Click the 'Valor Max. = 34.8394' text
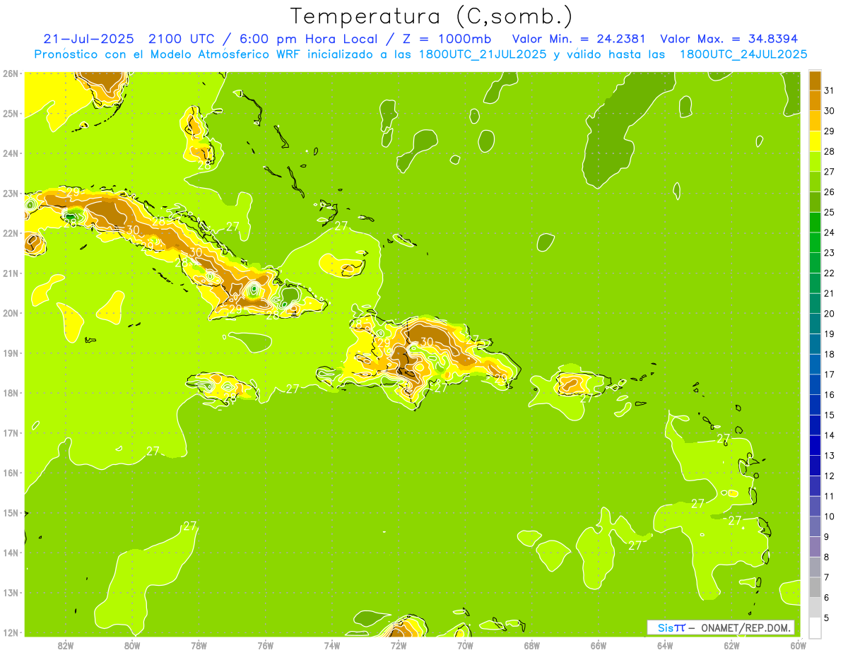 [x=729, y=39]
